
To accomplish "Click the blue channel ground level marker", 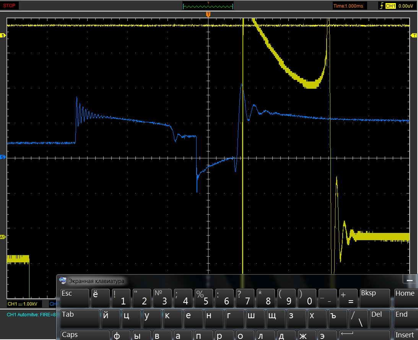I will pyautogui.click(x=3, y=157).
